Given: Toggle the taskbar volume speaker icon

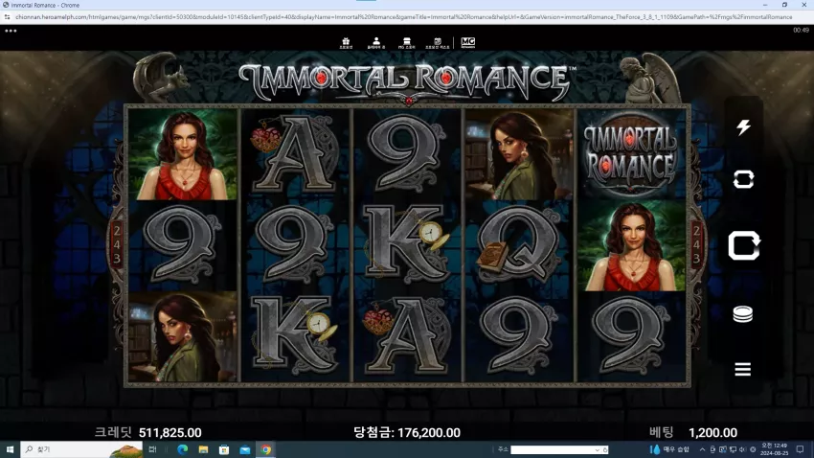Looking at the screenshot, I should pos(742,449).
